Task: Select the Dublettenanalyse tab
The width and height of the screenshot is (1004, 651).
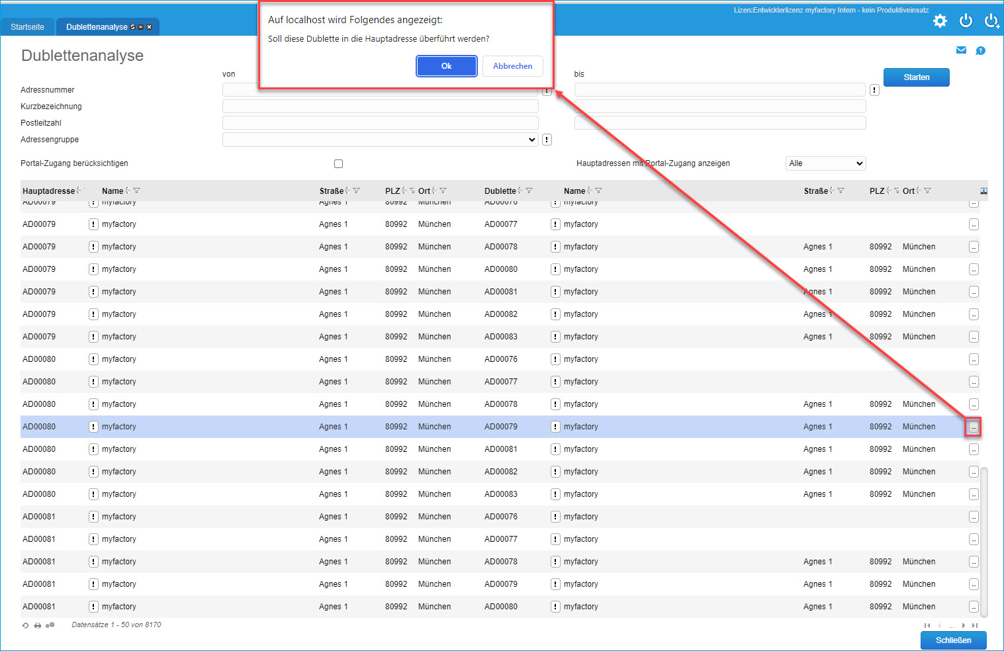Action: (97, 27)
